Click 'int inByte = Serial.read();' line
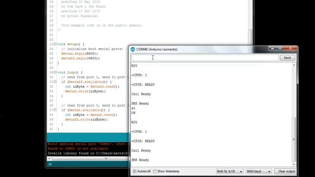 [91, 115]
